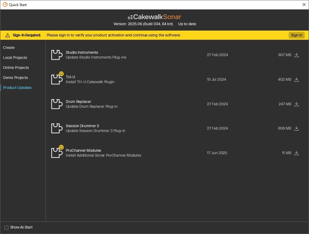Viewport: 309px width, 234px height.
Task: Close the Quick Start window
Action: [x=304, y=5]
